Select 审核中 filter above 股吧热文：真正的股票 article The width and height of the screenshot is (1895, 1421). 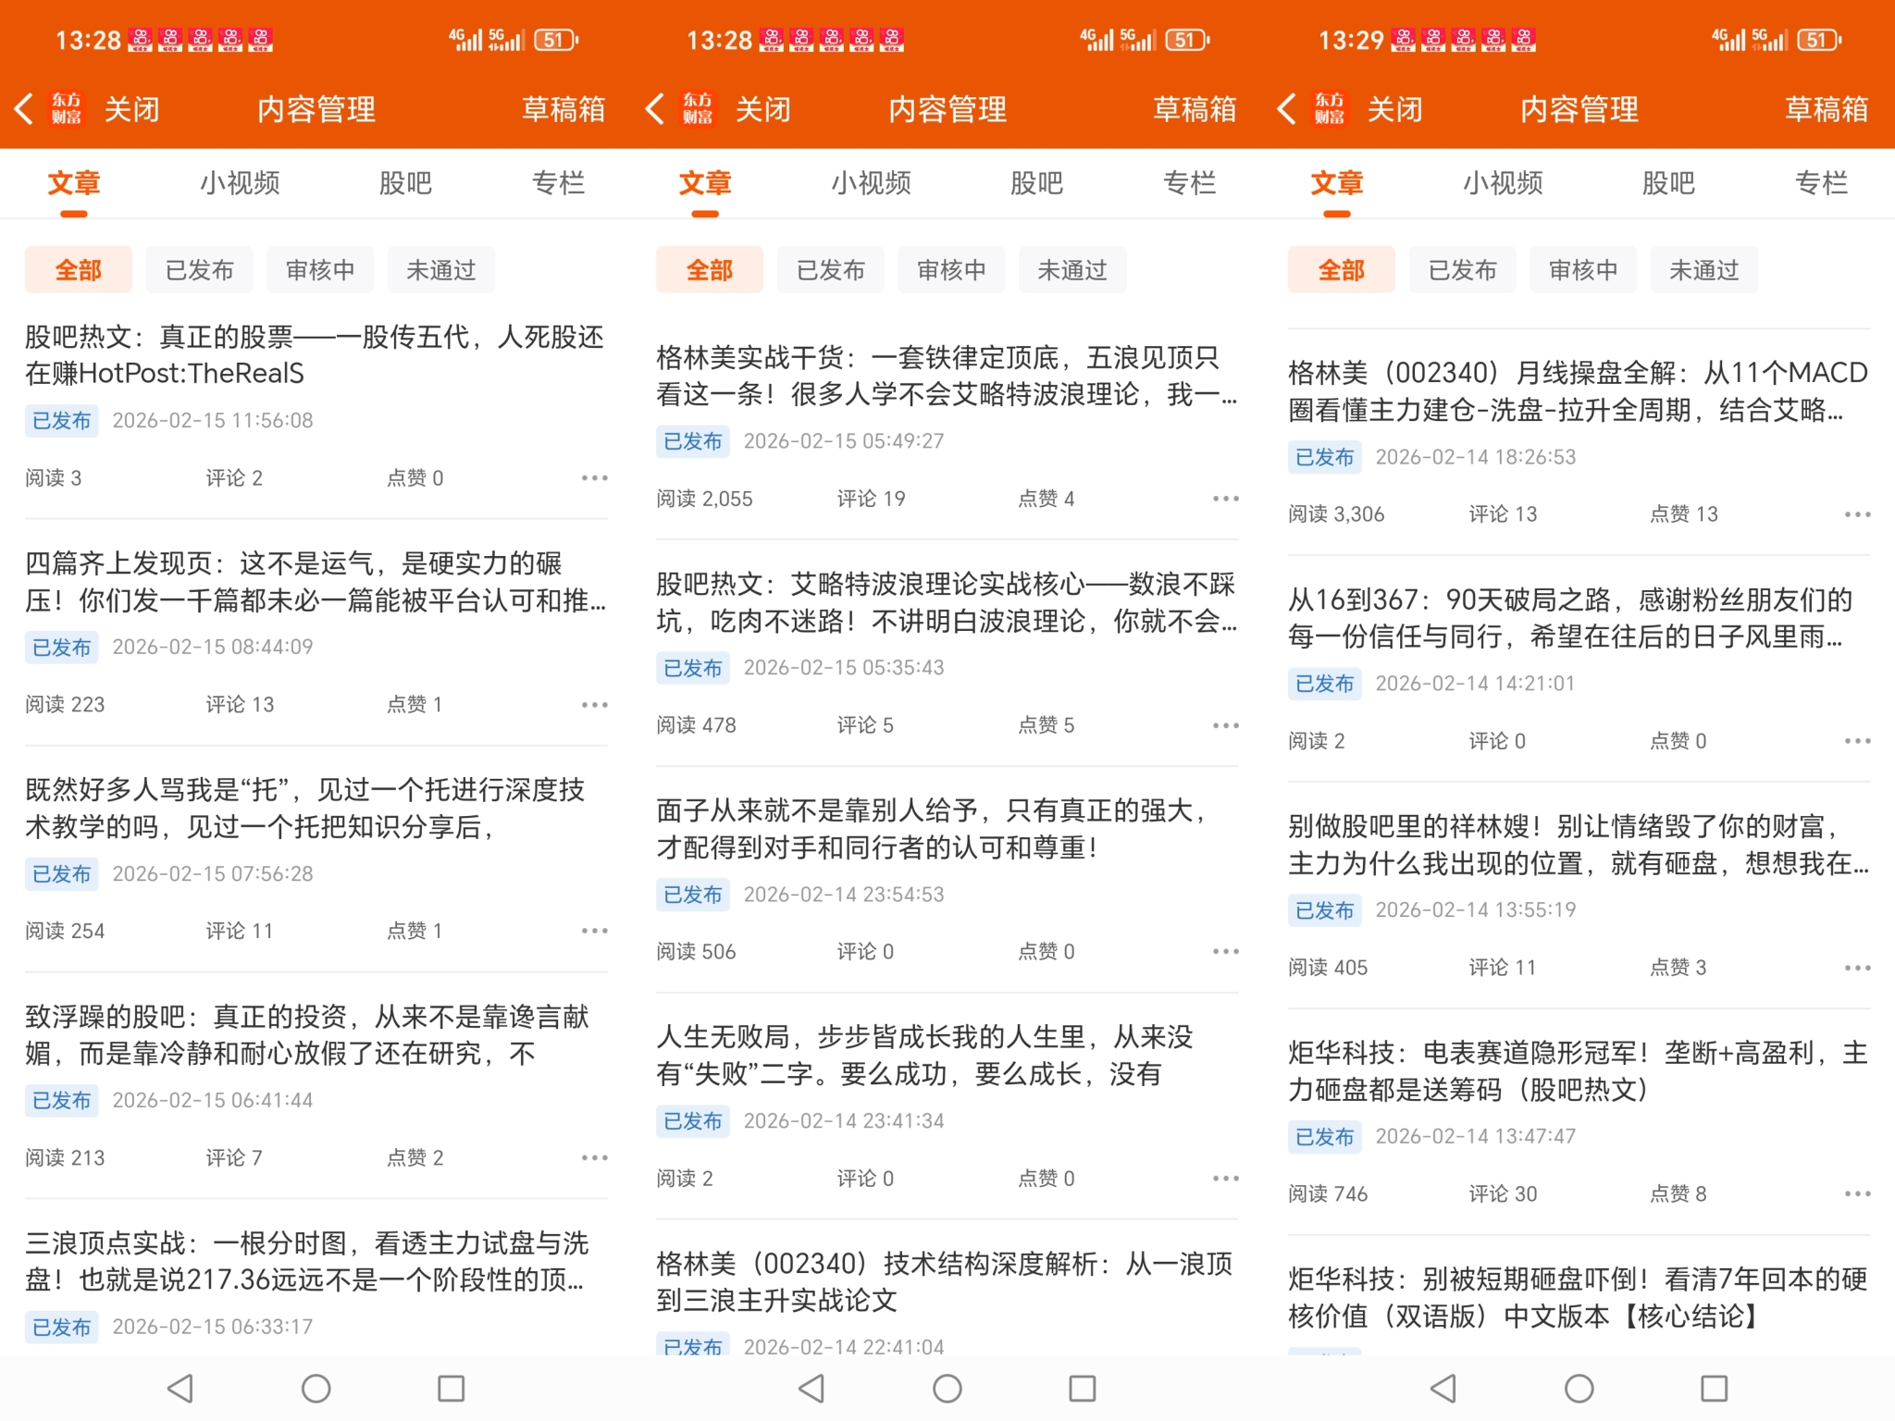(320, 270)
